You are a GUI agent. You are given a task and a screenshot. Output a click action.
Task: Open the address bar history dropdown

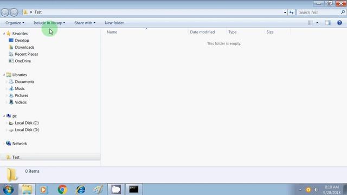click(x=285, y=12)
